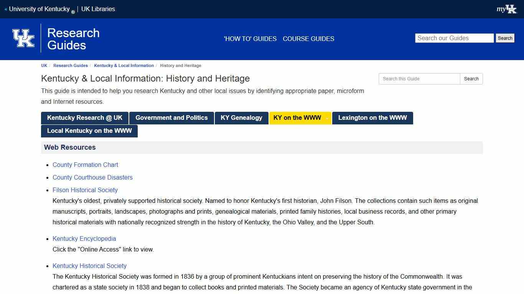The width and height of the screenshot is (524, 294).
Task: Click the UK interlocking logo icon
Action: click(x=24, y=38)
